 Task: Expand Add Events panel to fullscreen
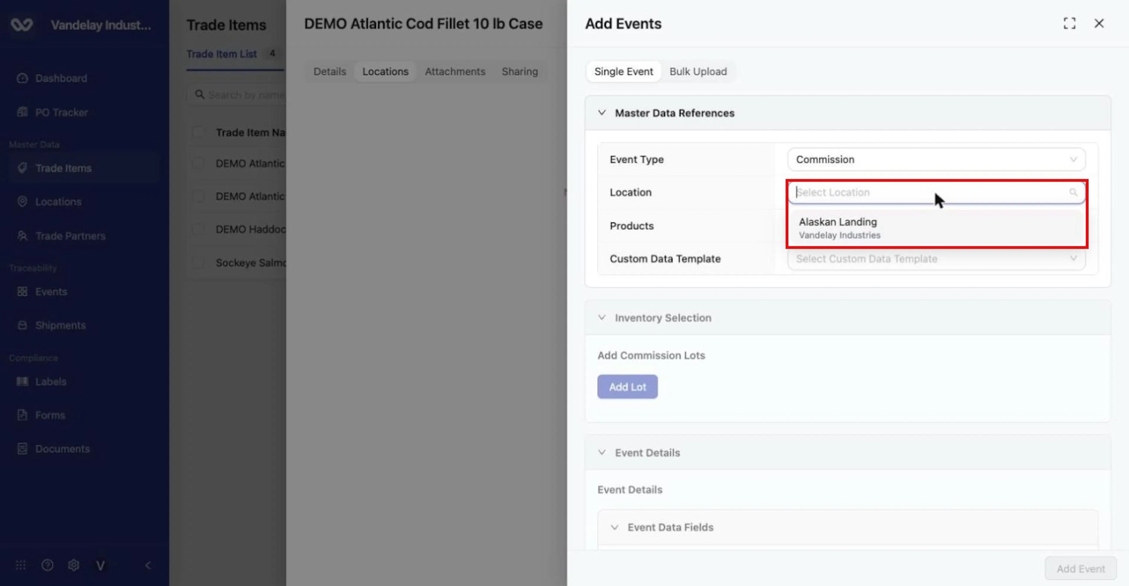tap(1069, 23)
